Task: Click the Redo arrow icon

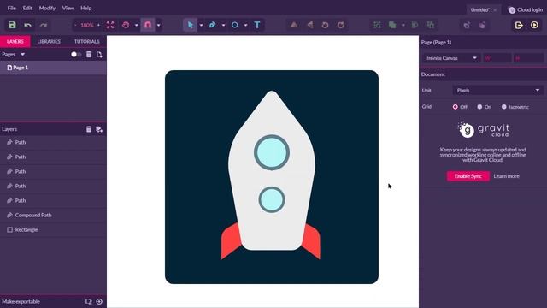Action: tap(44, 25)
